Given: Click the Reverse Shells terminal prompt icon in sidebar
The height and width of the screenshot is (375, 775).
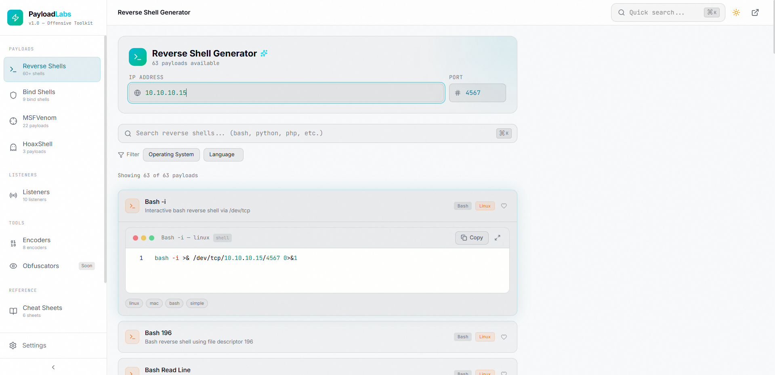Looking at the screenshot, I should pos(13,69).
